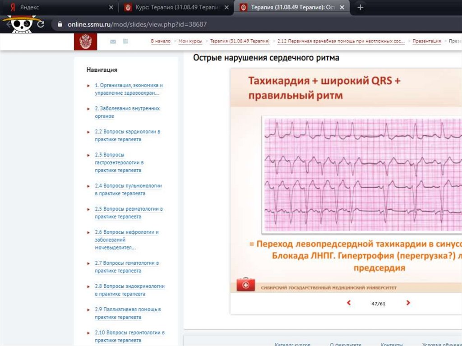Open the messages envelope icon
This screenshot has height=346, width=462.
click(x=113, y=42)
